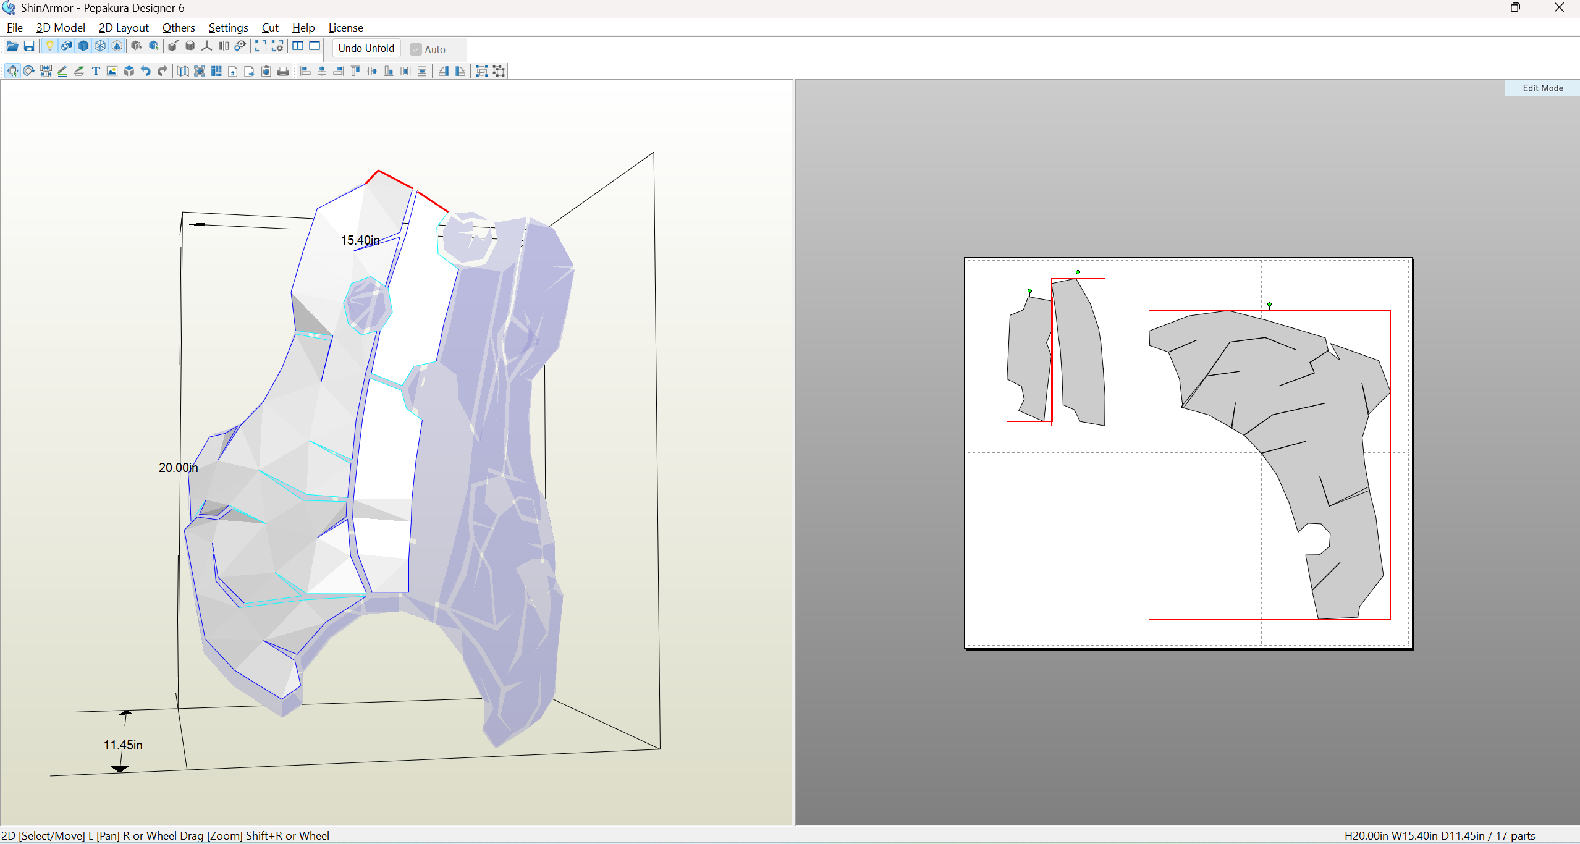1580x844 pixels.
Task: Switch to single-pane window layout
Action: [315, 46]
